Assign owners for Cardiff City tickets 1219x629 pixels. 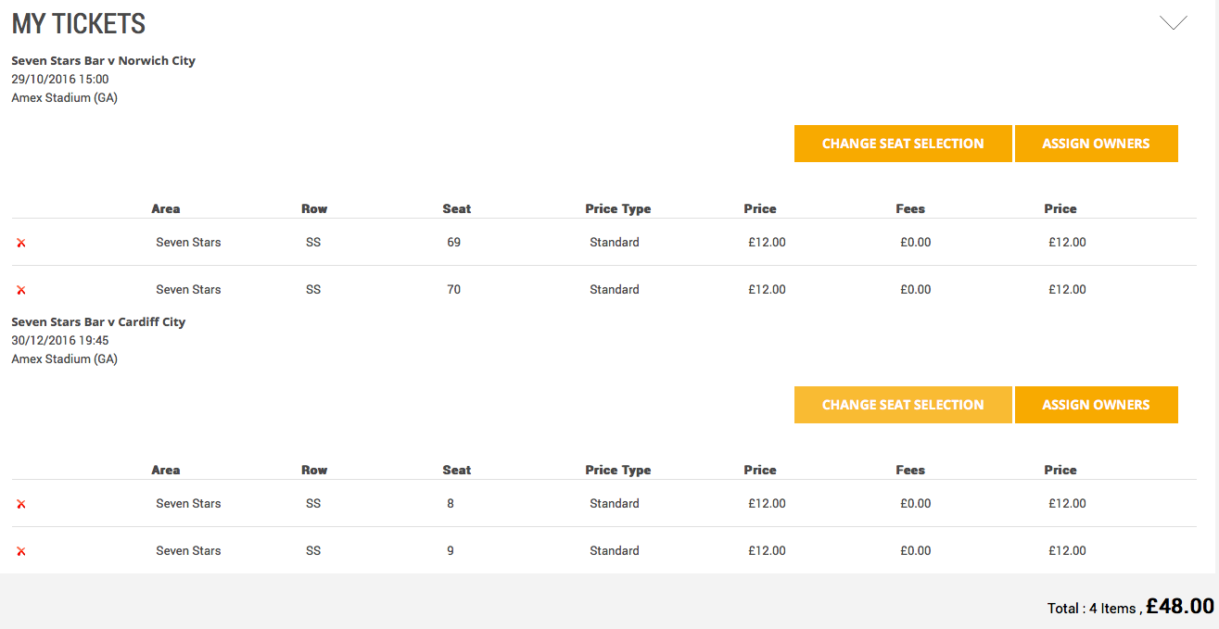point(1096,405)
